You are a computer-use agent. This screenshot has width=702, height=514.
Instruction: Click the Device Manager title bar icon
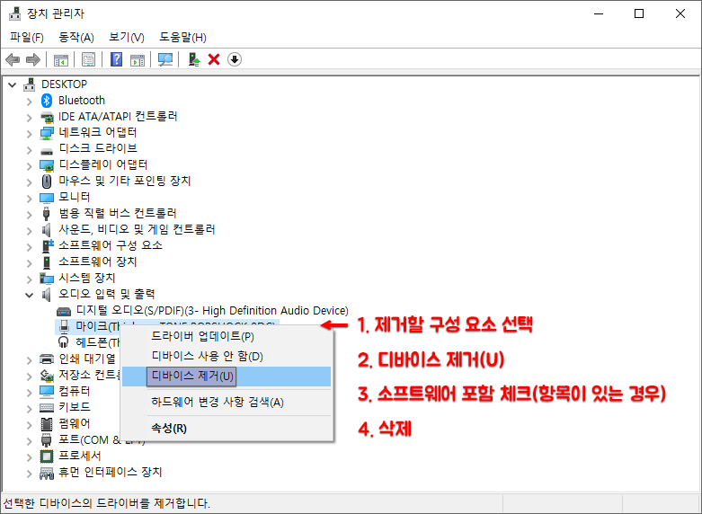[14, 13]
